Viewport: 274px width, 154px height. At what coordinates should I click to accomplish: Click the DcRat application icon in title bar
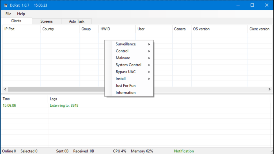tap(6, 5)
